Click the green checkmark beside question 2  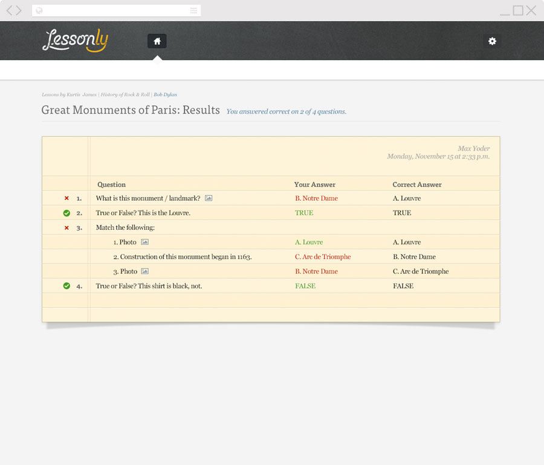tap(66, 213)
